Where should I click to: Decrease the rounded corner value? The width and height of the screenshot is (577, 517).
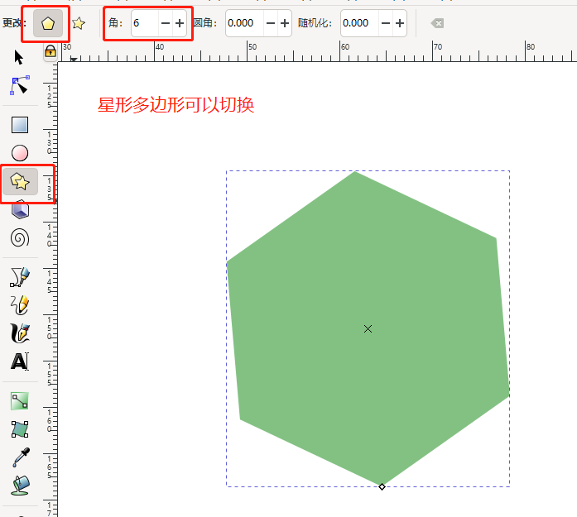coord(271,23)
